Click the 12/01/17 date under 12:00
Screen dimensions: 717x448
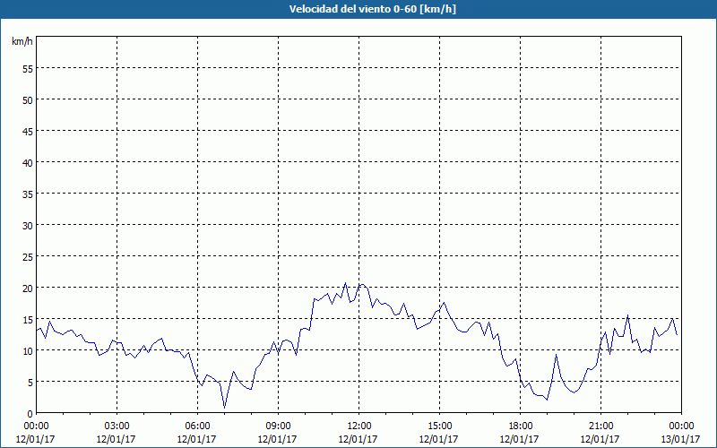(358, 439)
